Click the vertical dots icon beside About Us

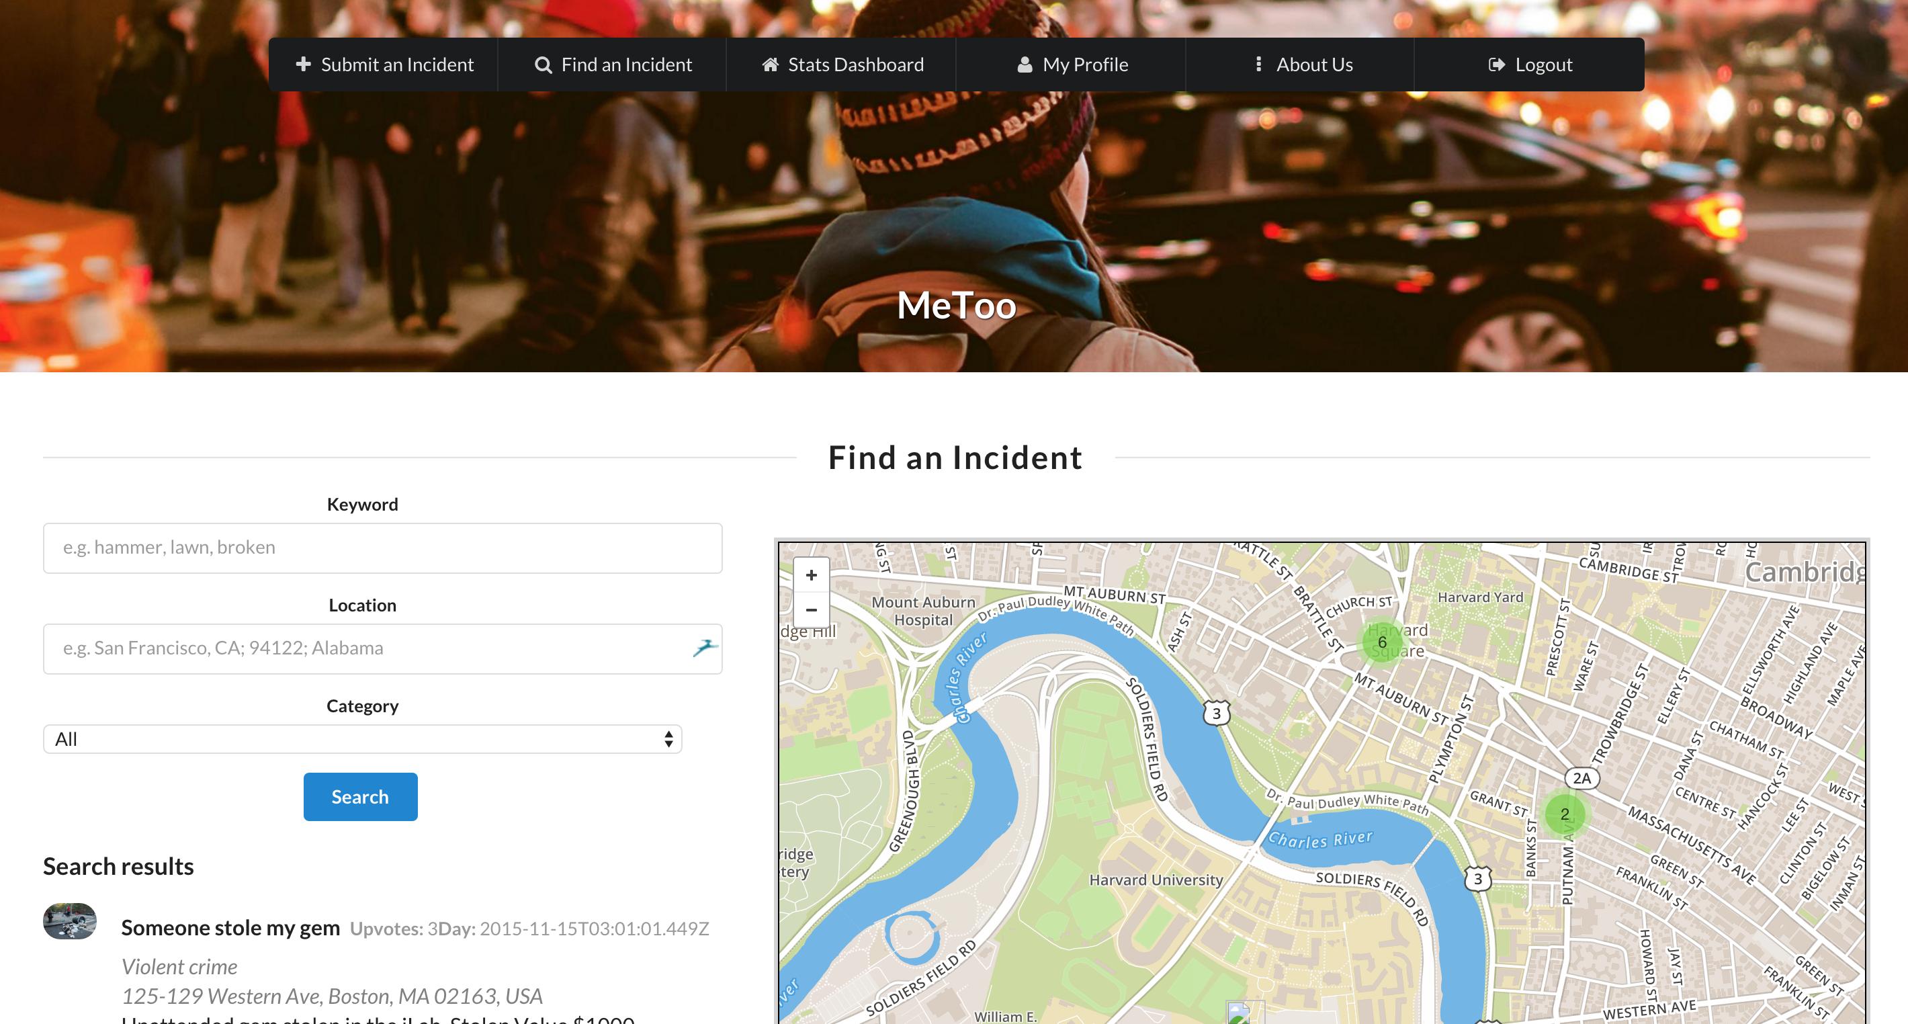(1258, 65)
